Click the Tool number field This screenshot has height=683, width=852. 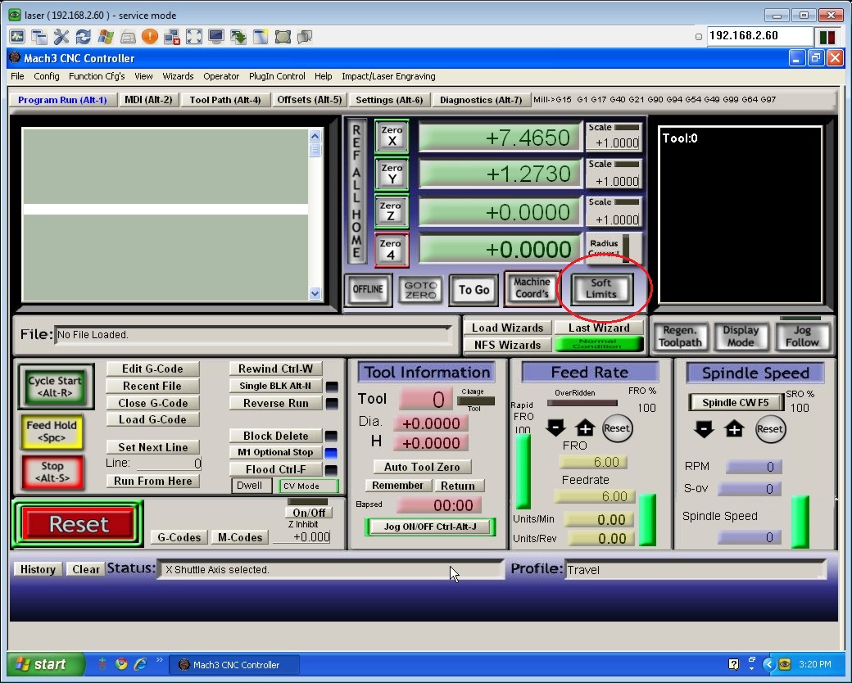[x=425, y=400]
